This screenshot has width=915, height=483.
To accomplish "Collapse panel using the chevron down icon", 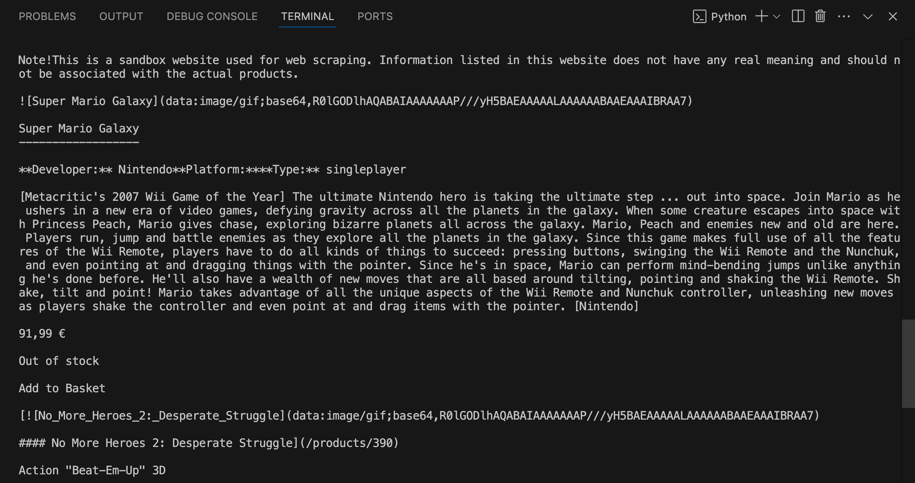I will tap(868, 17).
